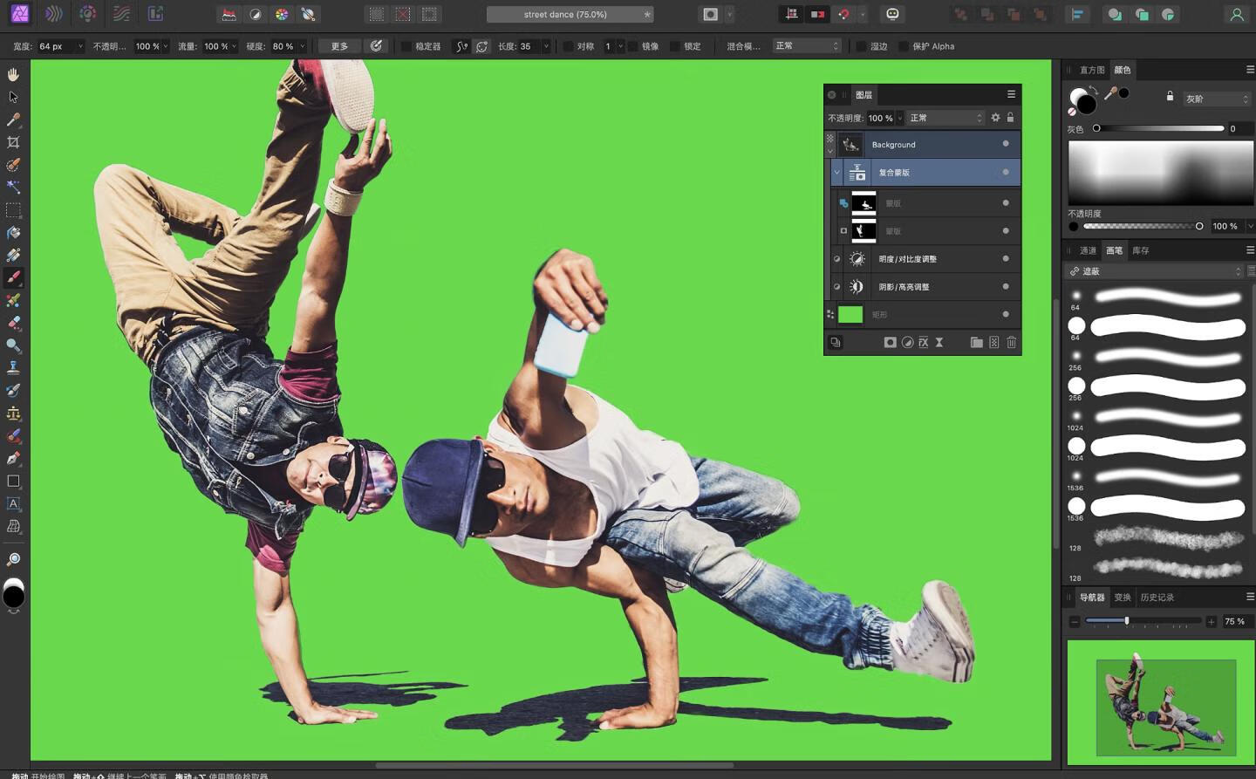Open the 库存 (Stock) tab

(1141, 250)
